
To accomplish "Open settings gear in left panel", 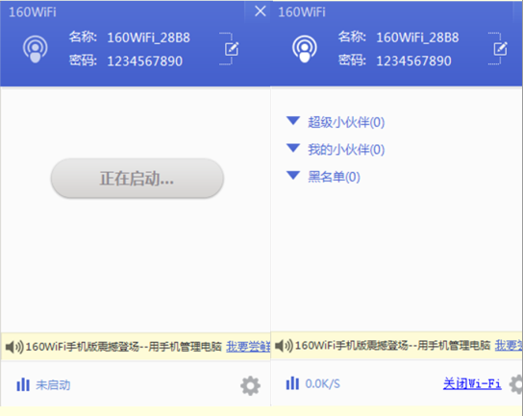I will 250,385.
